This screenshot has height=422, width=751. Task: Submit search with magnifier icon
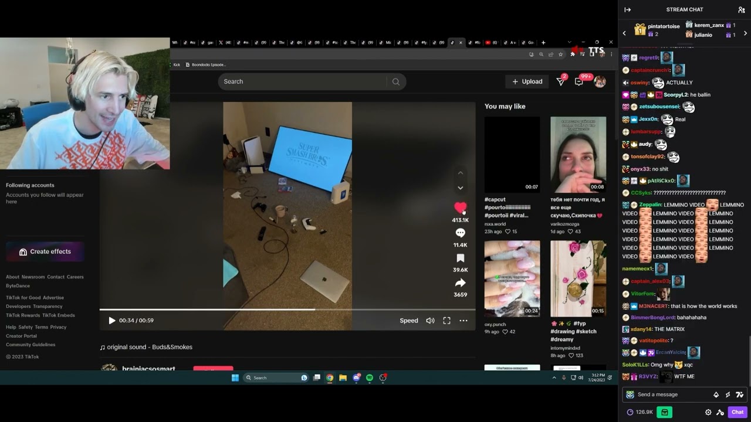(x=396, y=81)
